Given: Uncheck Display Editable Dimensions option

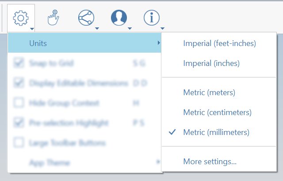Looking at the screenshot, I should pos(19,83).
